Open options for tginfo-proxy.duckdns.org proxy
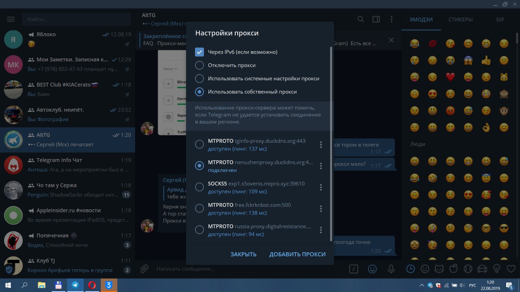 tap(321, 144)
